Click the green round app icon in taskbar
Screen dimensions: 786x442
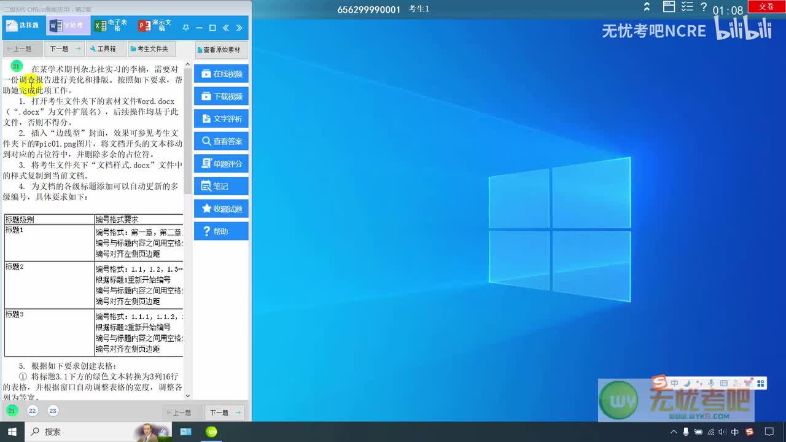(211, 432)
